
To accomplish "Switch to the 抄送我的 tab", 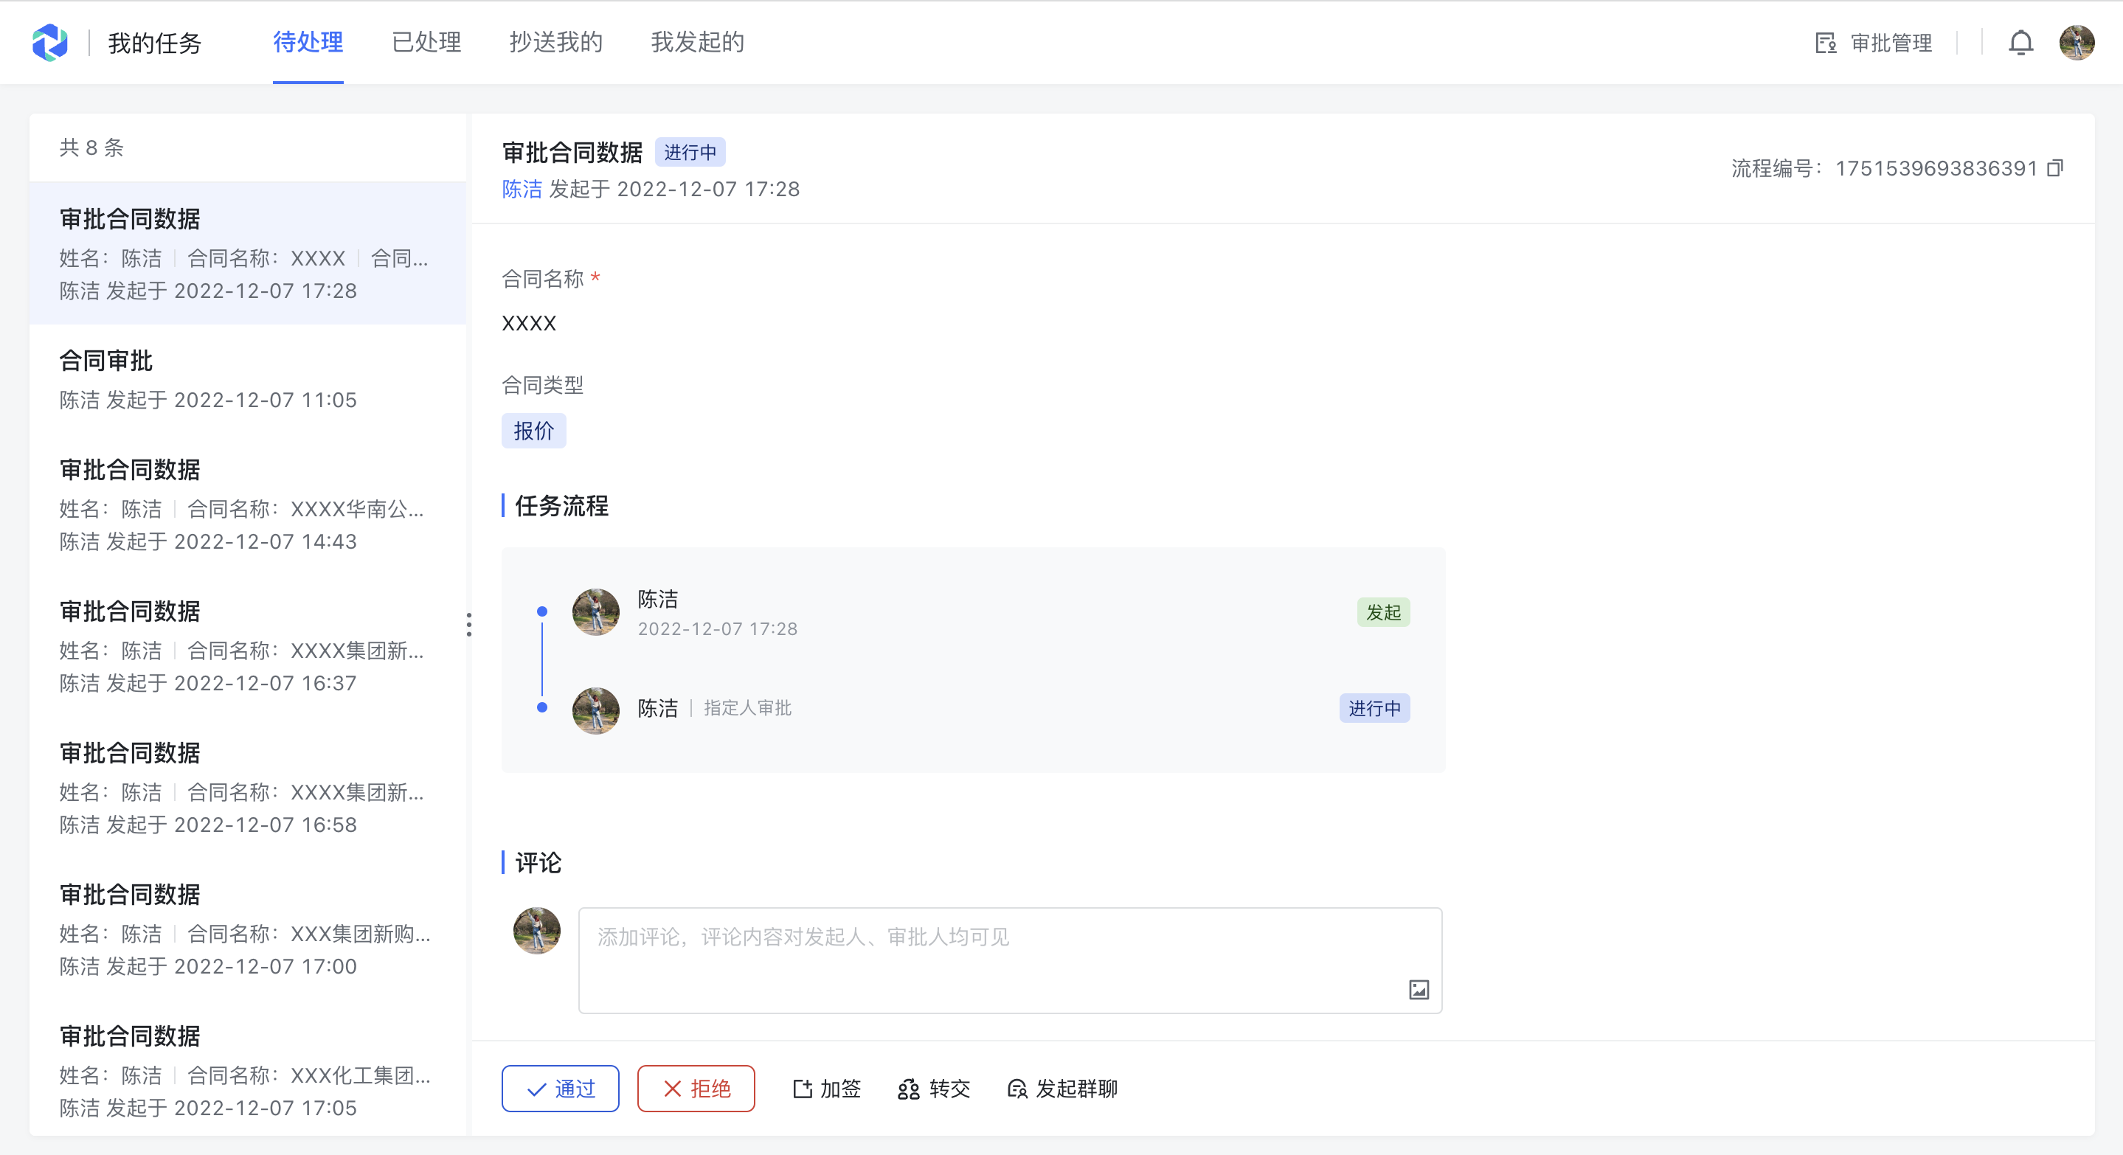I will click(555, 43).
